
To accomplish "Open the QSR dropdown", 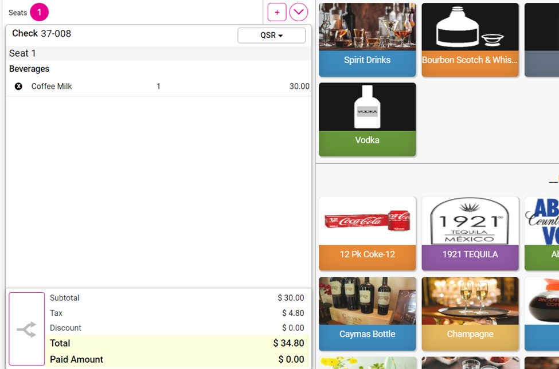I will click(x=271, y=36).
